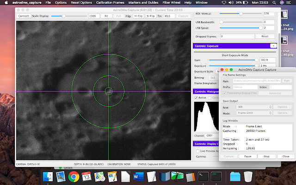
Task: Click the USB Speed slider
Action: pyautogui.click(x=240, y=28)
